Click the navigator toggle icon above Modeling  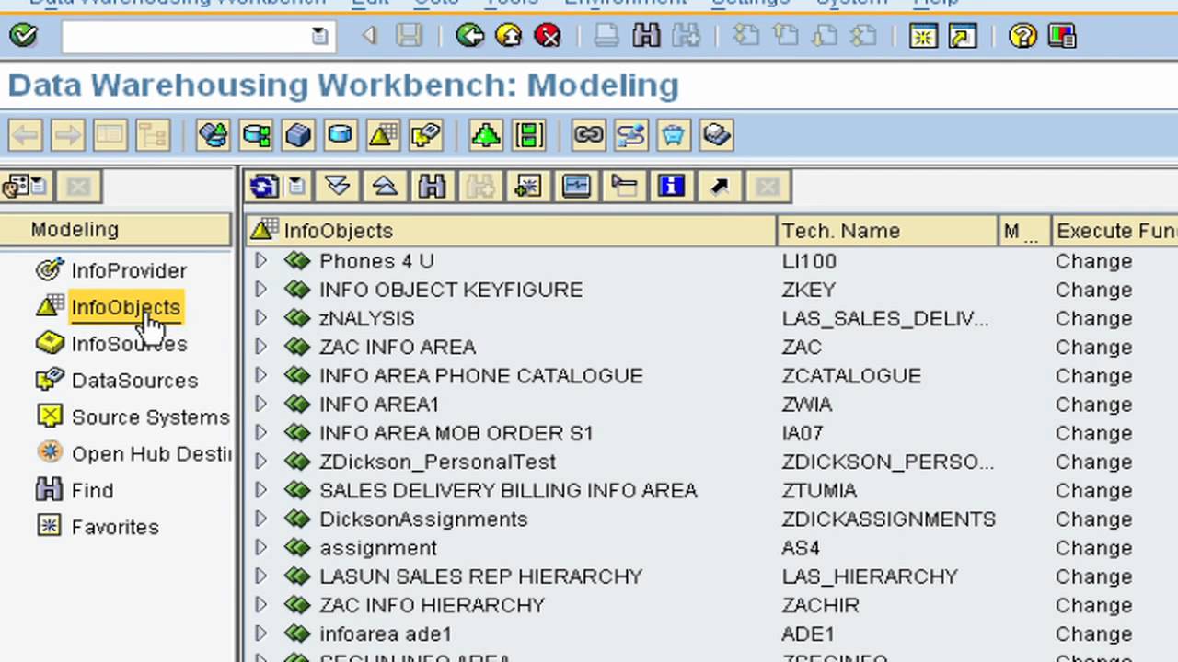tap(25, 187)
